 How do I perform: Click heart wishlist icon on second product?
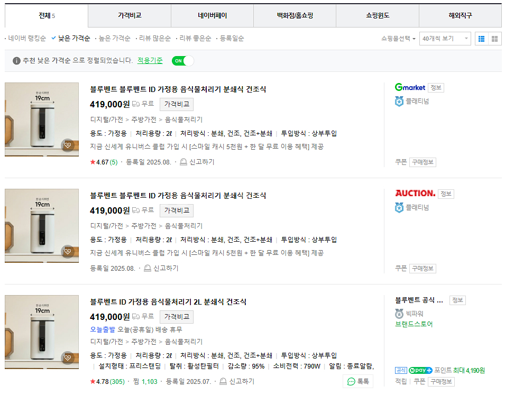point(67,252)
